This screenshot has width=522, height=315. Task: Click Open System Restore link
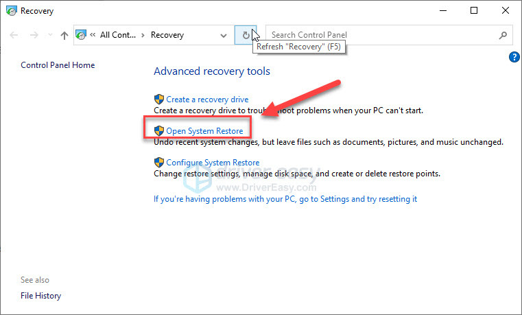tap(204, 131)
